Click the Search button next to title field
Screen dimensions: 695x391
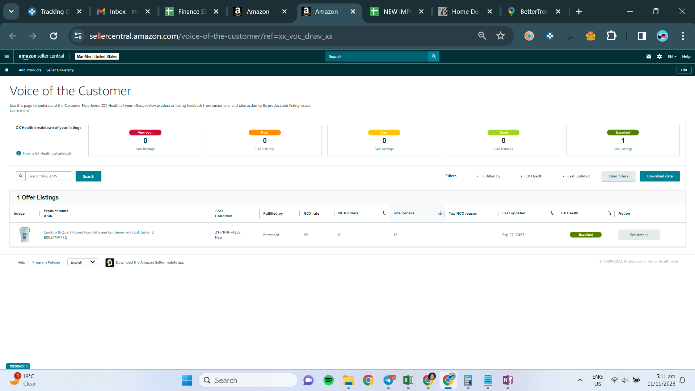[x=88, y=176]
